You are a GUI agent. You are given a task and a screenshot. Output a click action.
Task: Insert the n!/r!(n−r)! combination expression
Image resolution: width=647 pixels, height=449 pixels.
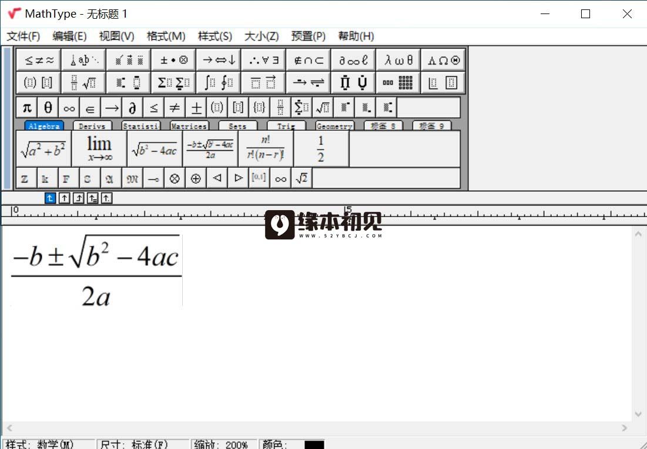coord(266,149)
